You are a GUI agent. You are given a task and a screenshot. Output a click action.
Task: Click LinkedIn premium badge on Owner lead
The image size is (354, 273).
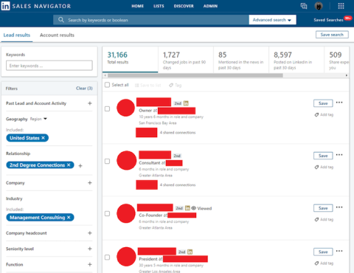[x=186, y=103]
